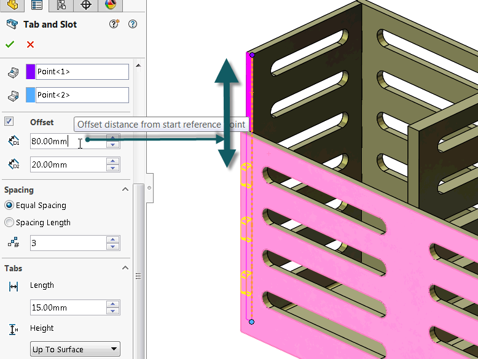Viewport: 478px width, 359px height.
Task: Click the start reference point icon beside Point<1>
Action: pyautogui.click(x=13, y=72)
